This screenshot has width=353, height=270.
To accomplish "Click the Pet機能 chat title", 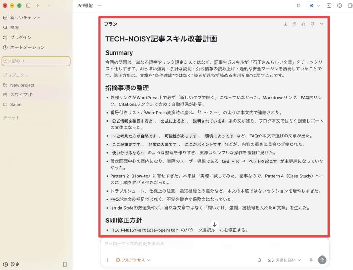I will click(x=85, y=6).
